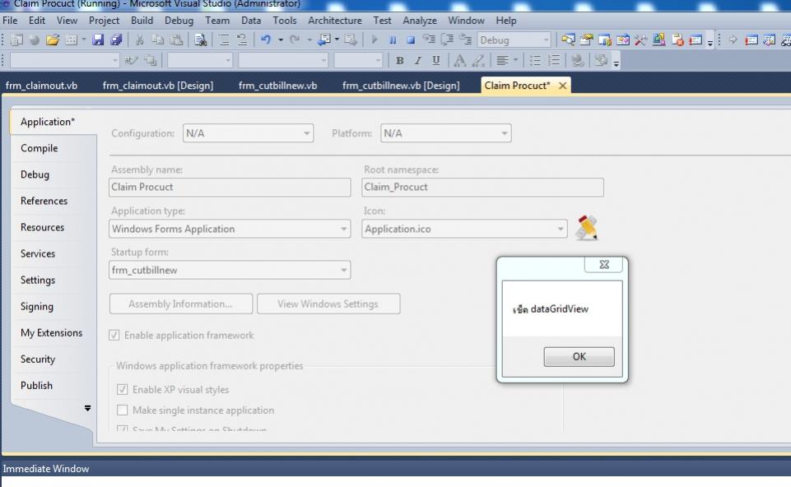
Task: Open the text alignment dropdown arrow
Action: 515,61
